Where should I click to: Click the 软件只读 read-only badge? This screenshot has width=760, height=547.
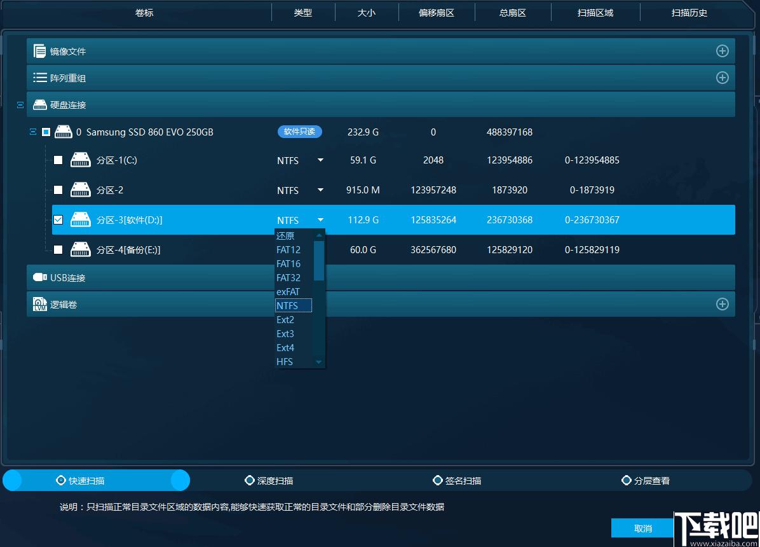point(299,132)
